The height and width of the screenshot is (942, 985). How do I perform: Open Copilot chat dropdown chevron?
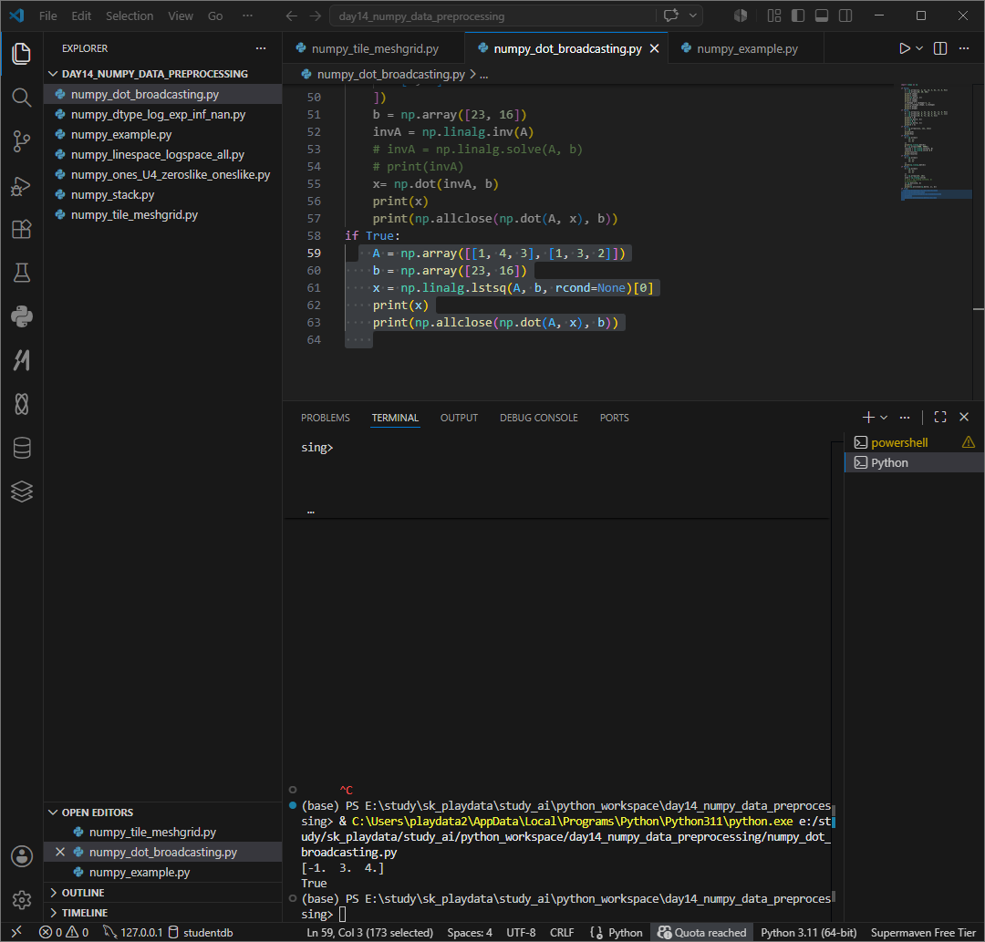[x=693, y=16]
